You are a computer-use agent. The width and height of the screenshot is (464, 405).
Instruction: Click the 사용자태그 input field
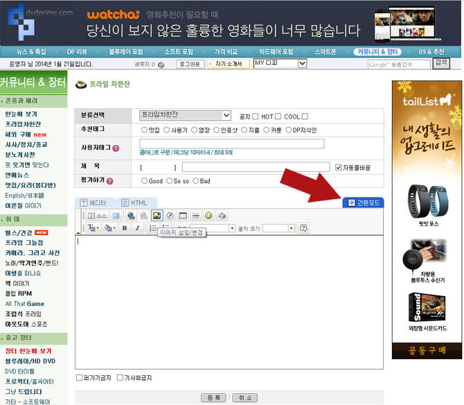tap(232, 144)
